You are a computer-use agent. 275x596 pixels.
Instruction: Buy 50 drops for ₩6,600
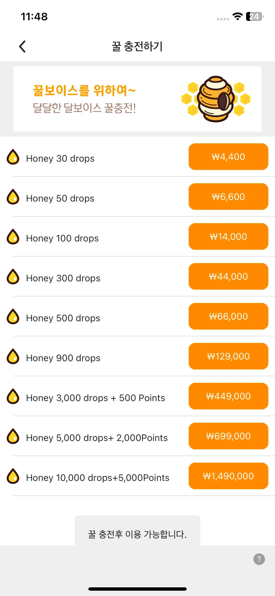point(229,197)
